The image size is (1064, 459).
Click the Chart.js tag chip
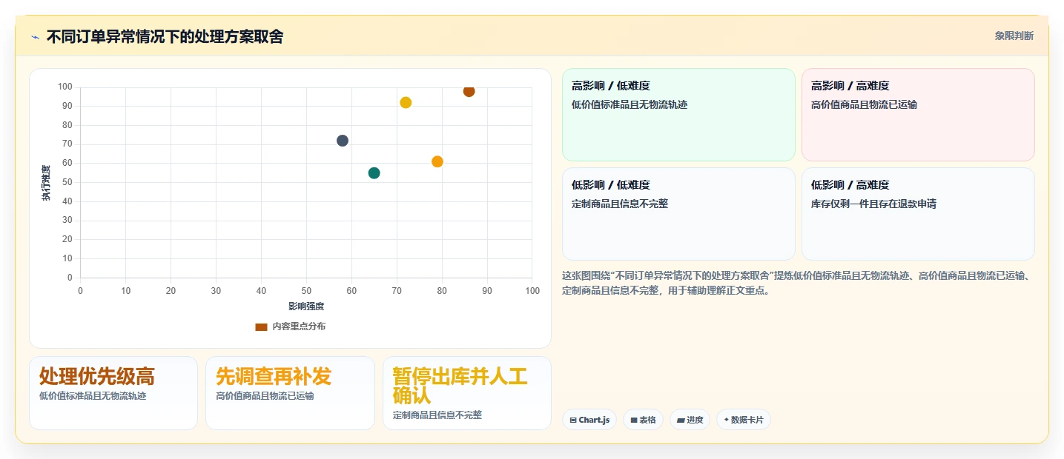tap(589, 420)
